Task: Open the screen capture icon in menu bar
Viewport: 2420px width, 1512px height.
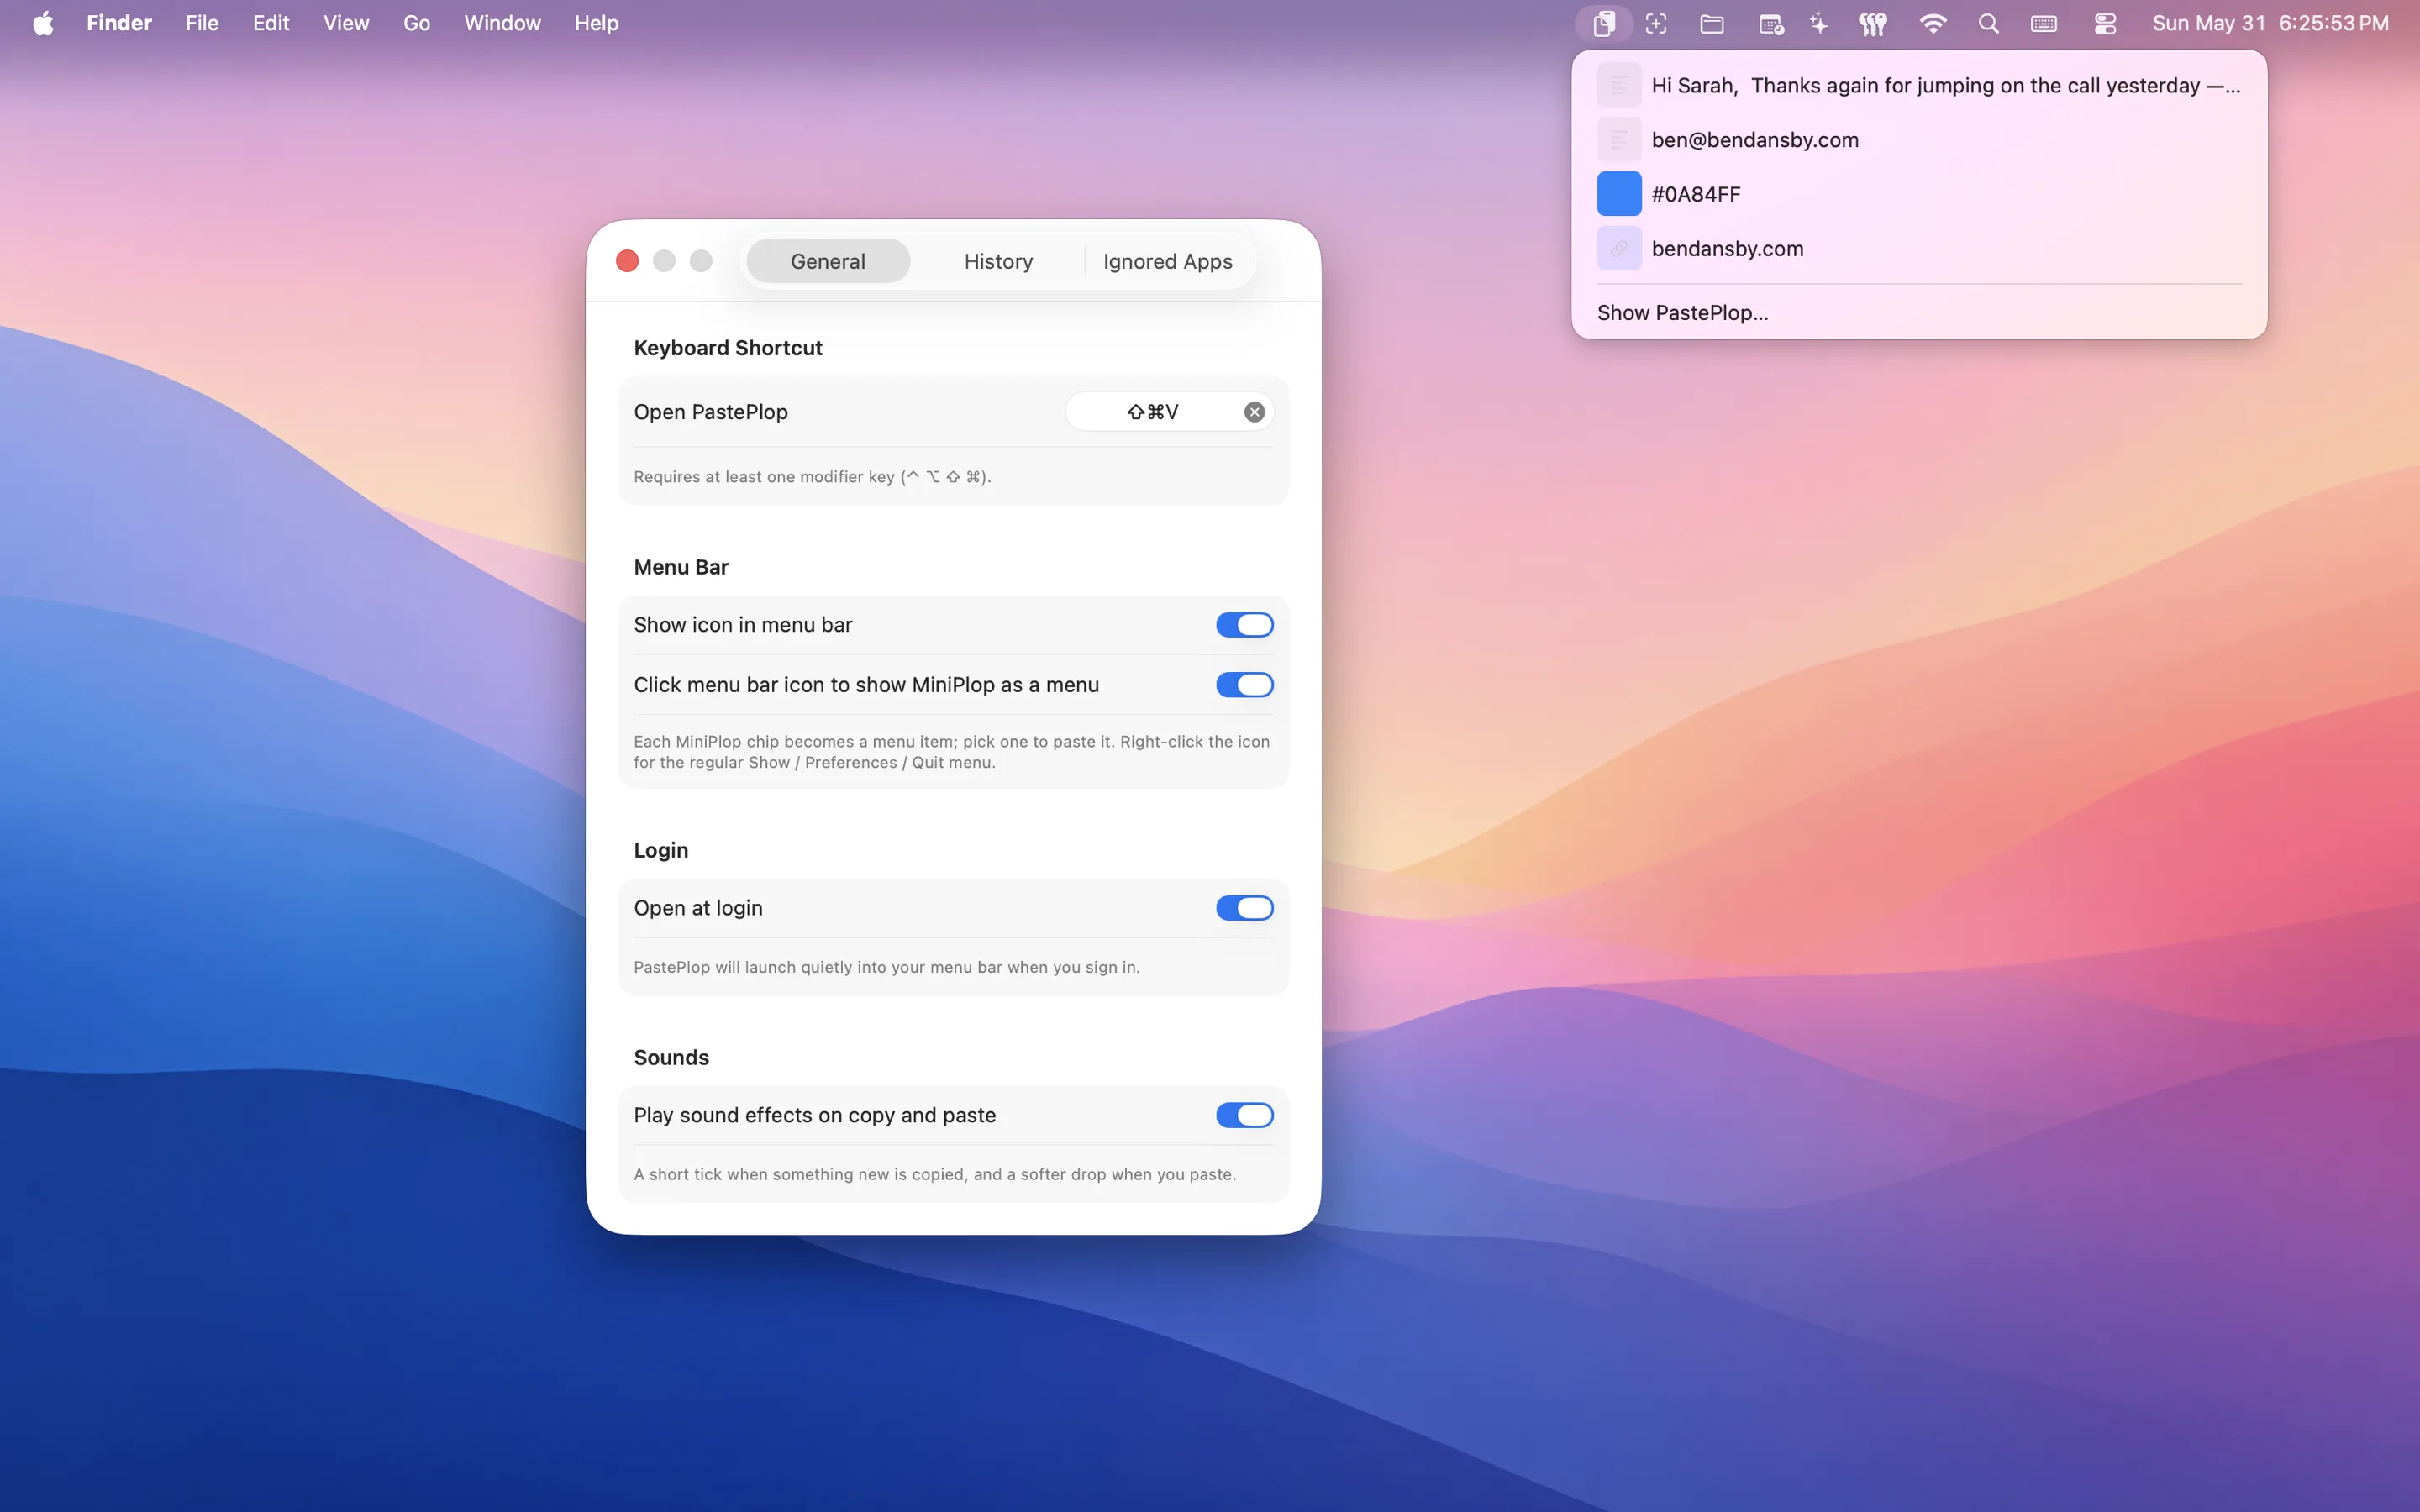Action: (1657, 23)
